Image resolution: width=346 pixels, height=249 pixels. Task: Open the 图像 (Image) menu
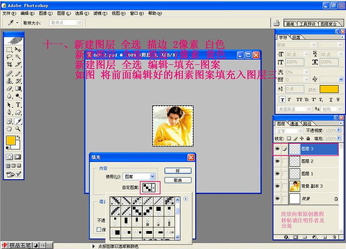[x=46, y=13]
